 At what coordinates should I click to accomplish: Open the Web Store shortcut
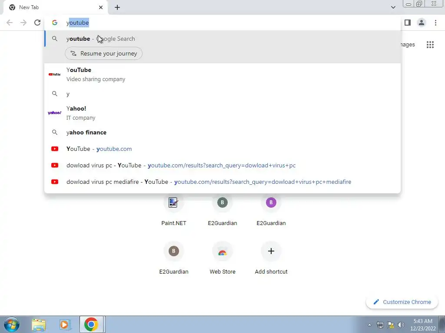click(222, 258)
